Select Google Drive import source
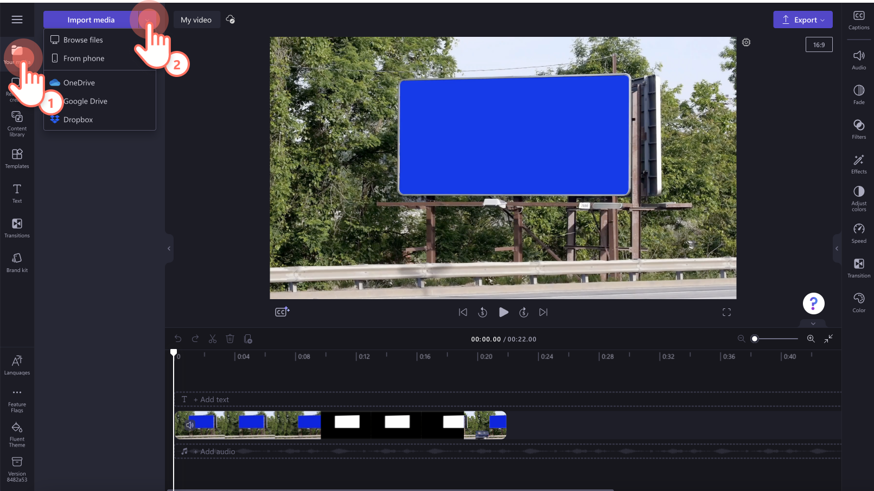 point(100,101)
